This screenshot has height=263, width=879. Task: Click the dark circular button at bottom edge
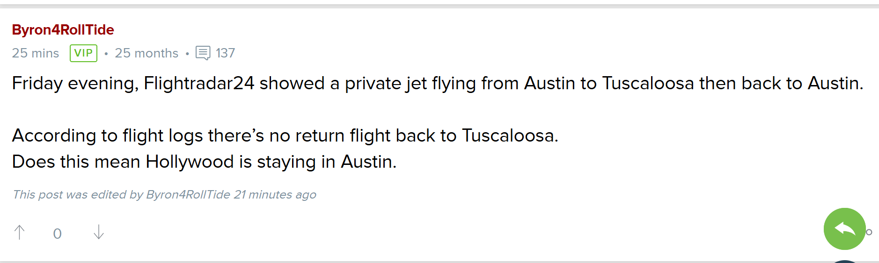(844, 261)
